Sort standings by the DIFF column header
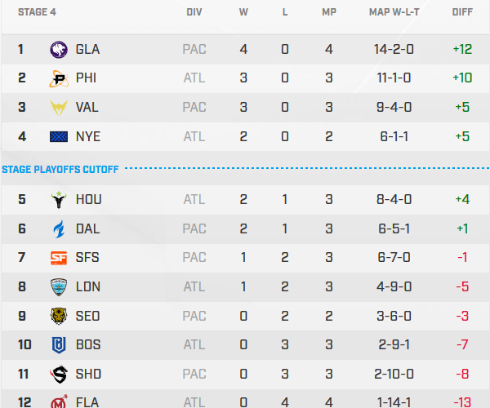This screenshot has width=490, height=408. tap(462, 12)
